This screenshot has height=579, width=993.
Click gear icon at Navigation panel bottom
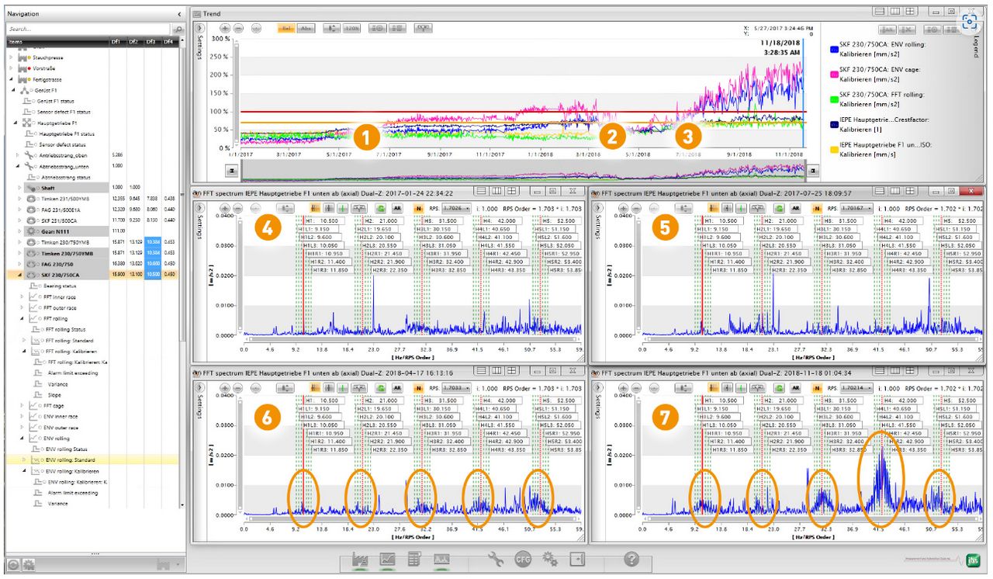[27, 566]
